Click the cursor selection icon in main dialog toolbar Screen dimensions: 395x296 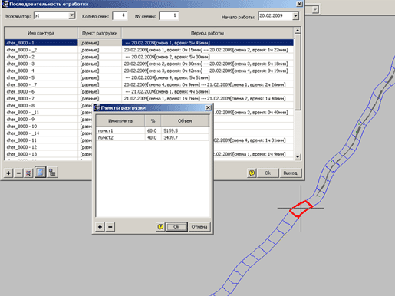tap(28, 173)
